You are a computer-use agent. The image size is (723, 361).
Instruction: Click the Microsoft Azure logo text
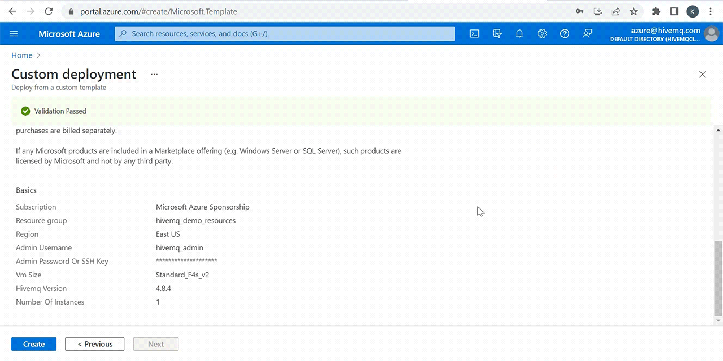click(x=69, y=34)
